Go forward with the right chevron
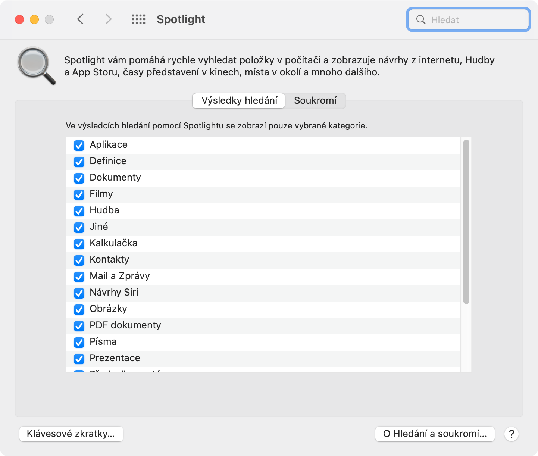This screenshot has height=456, width=538. pyautogui.click(x=108, y=19)
